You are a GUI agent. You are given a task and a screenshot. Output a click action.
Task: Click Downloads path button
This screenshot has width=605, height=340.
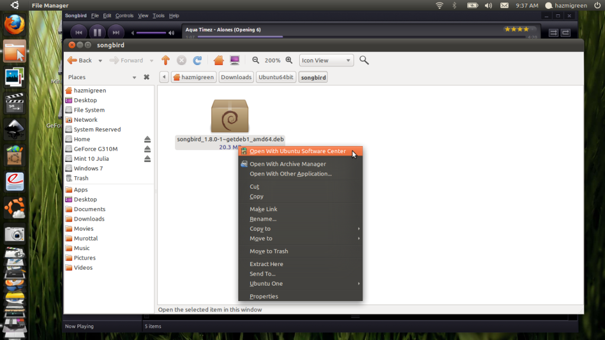236,77
